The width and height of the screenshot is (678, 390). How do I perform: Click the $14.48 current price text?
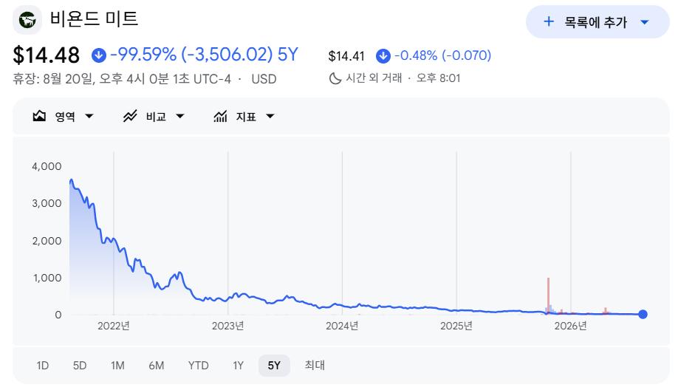click(47, 55)
